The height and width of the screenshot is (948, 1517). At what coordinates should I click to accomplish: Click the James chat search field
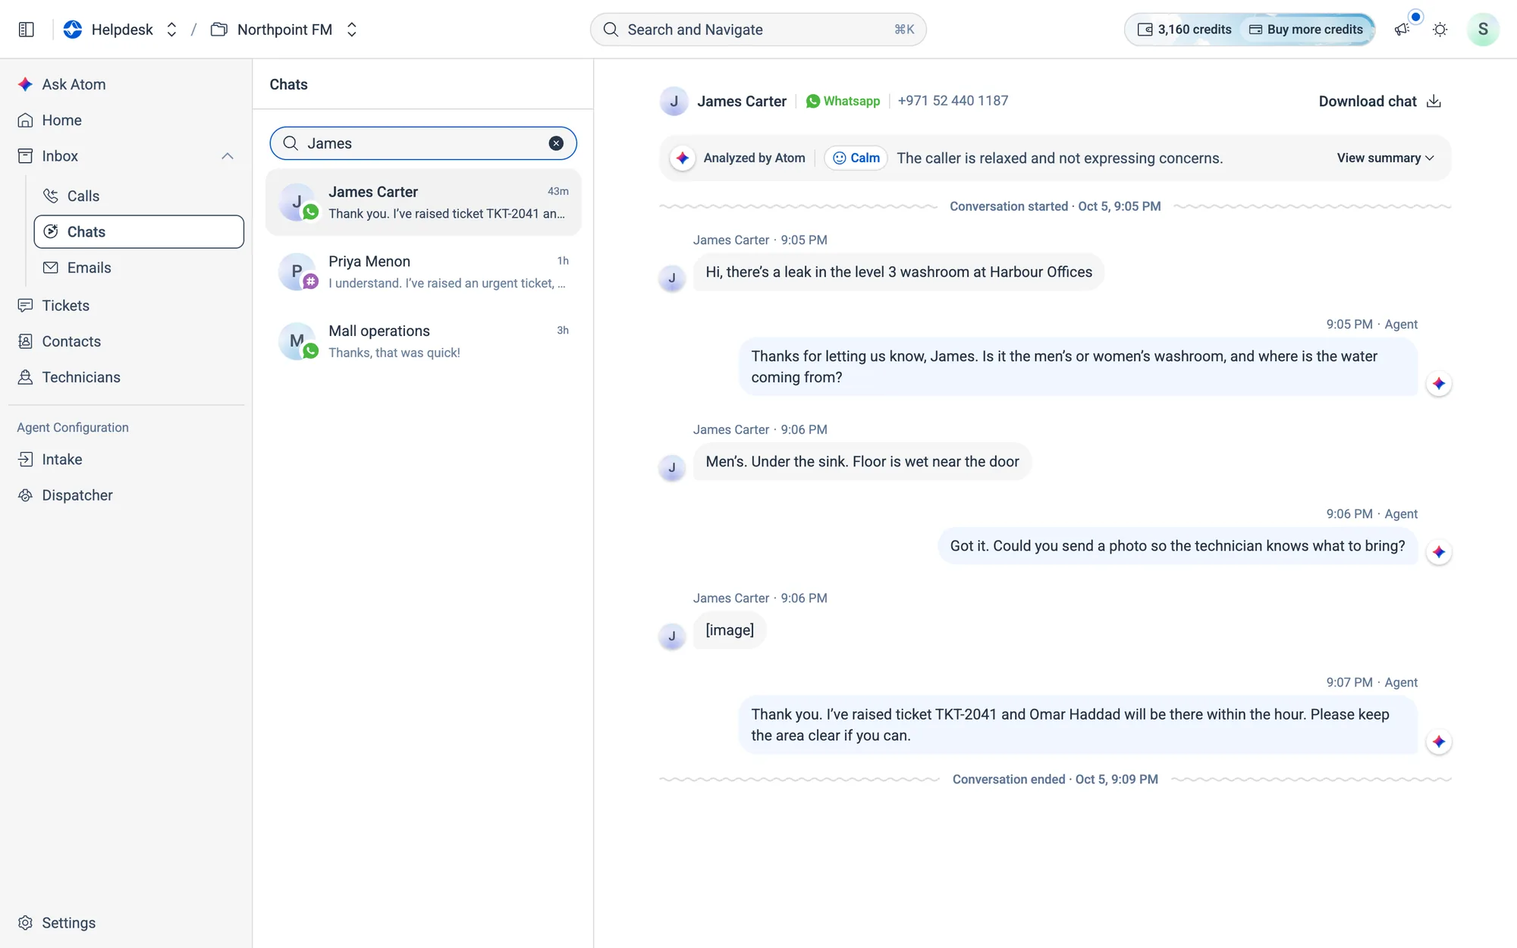coord(423,143)
